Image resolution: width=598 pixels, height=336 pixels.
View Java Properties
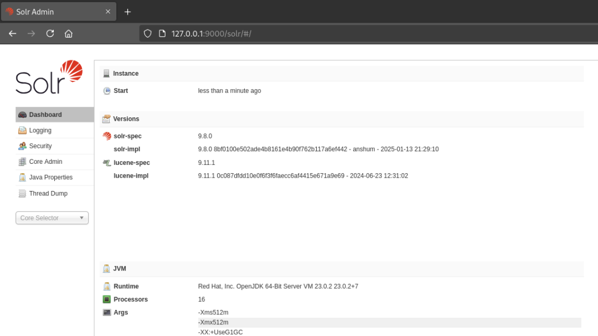(54, 177)
